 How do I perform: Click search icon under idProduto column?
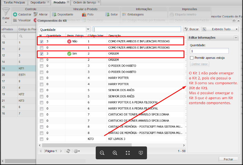click(4, 36)
